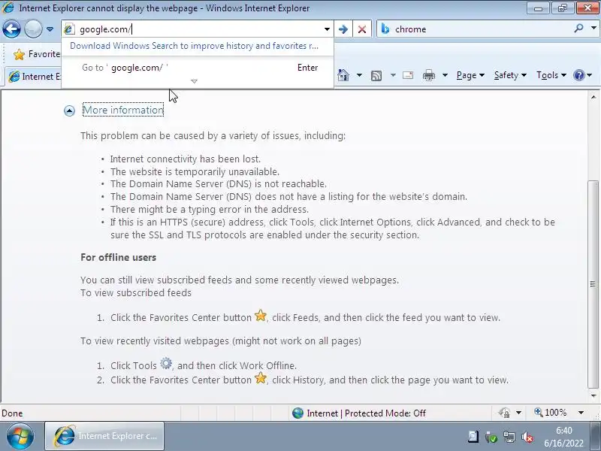Viewport: 601px width, 451px height.
Task: Click the page scrollbar down arrow
Action: pyautogui.click(x=593, y=396)
